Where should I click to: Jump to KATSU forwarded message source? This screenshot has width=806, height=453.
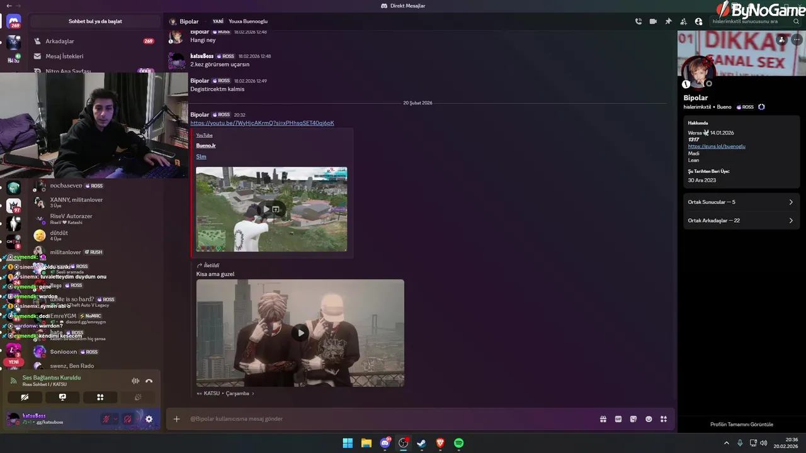pos(225,393)
